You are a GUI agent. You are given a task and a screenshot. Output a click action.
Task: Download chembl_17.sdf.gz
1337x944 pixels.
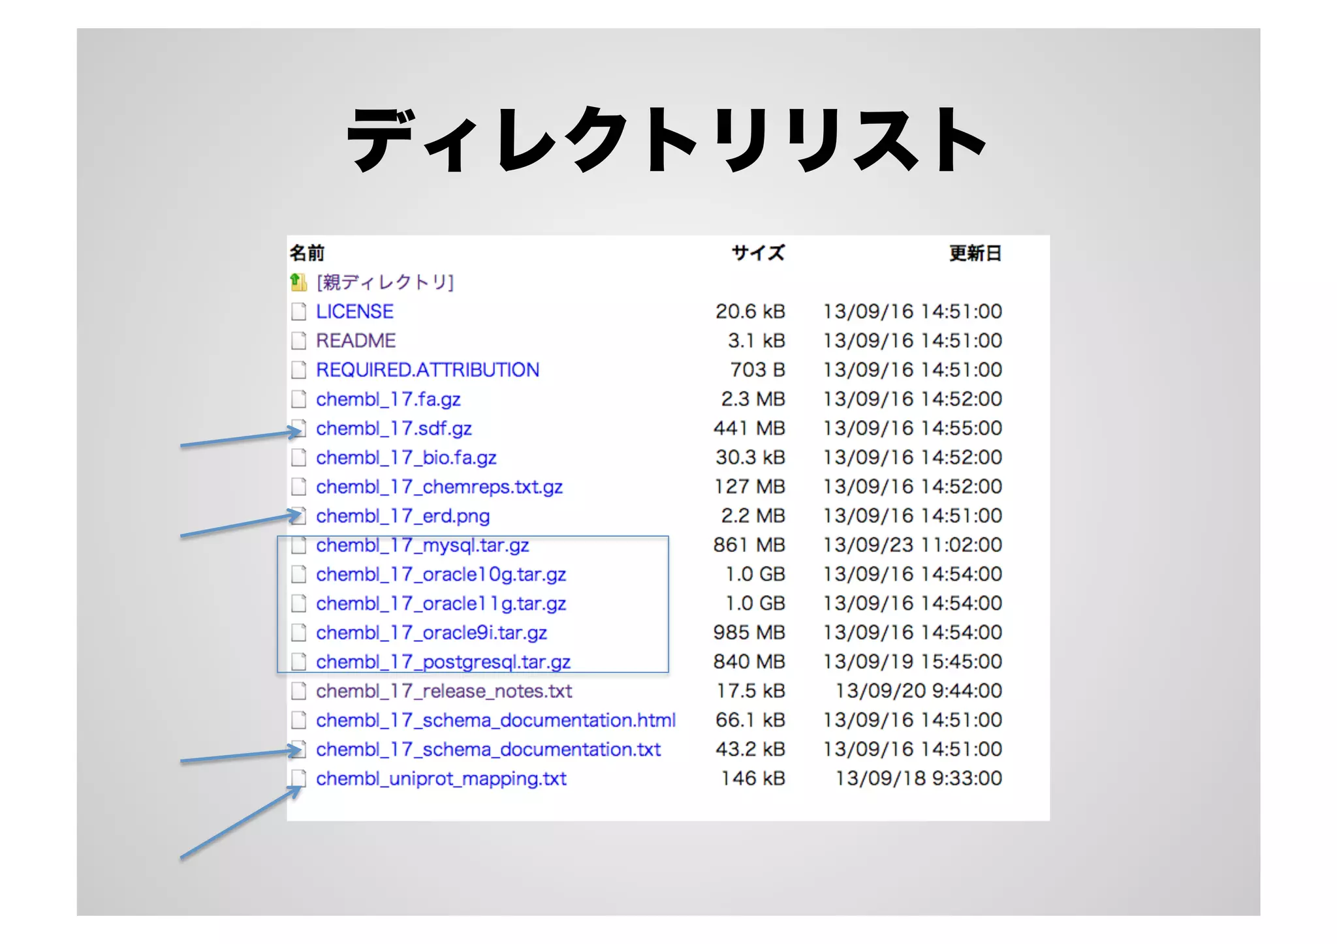point(394,429)
